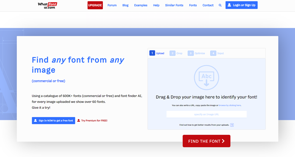Click Login or Sign Up button
Image resolution: width=295 pixels, height=157 pixels.
(241, 5)
